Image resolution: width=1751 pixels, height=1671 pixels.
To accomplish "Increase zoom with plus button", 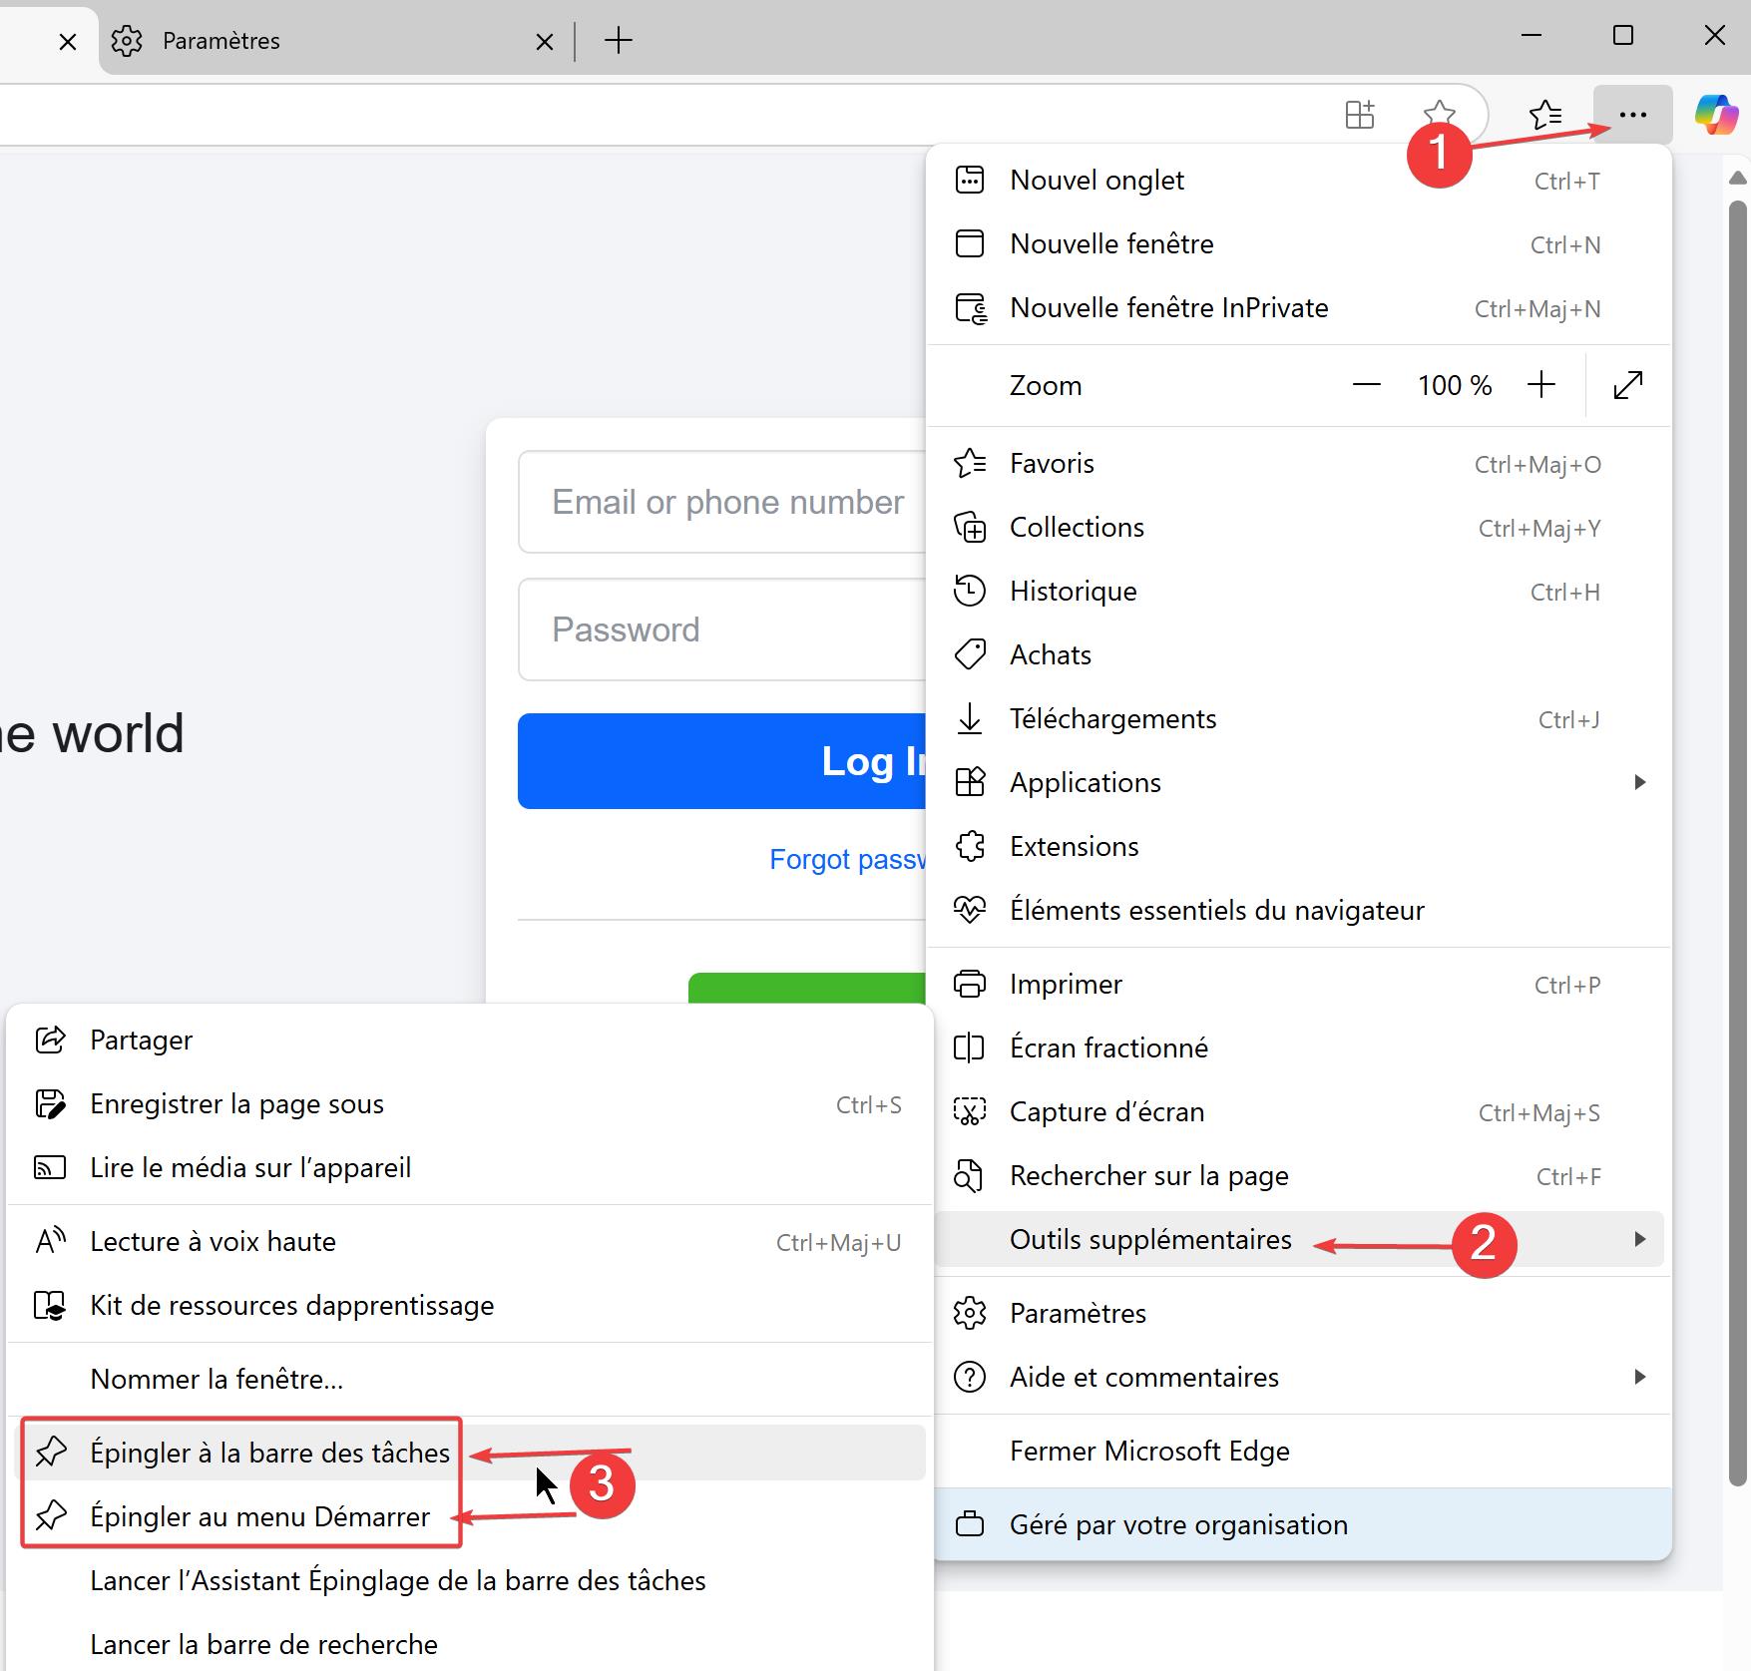I will click(x=1541, y=385).
